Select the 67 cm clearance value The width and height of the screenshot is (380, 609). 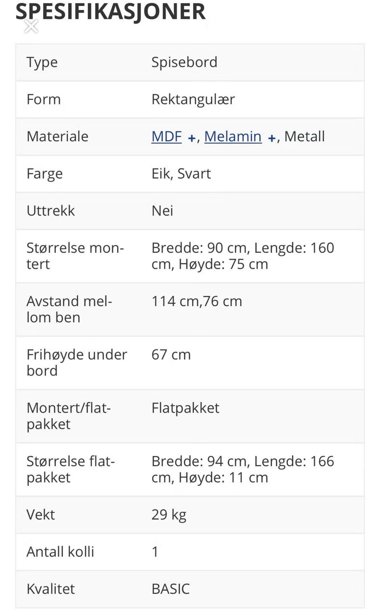[x=171, y=355]
